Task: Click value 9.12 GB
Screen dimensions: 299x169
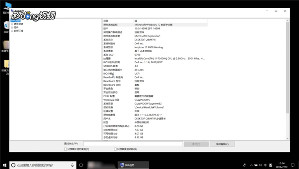Action: [139, 138]
